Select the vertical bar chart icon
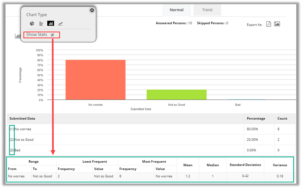 (50, 23)
